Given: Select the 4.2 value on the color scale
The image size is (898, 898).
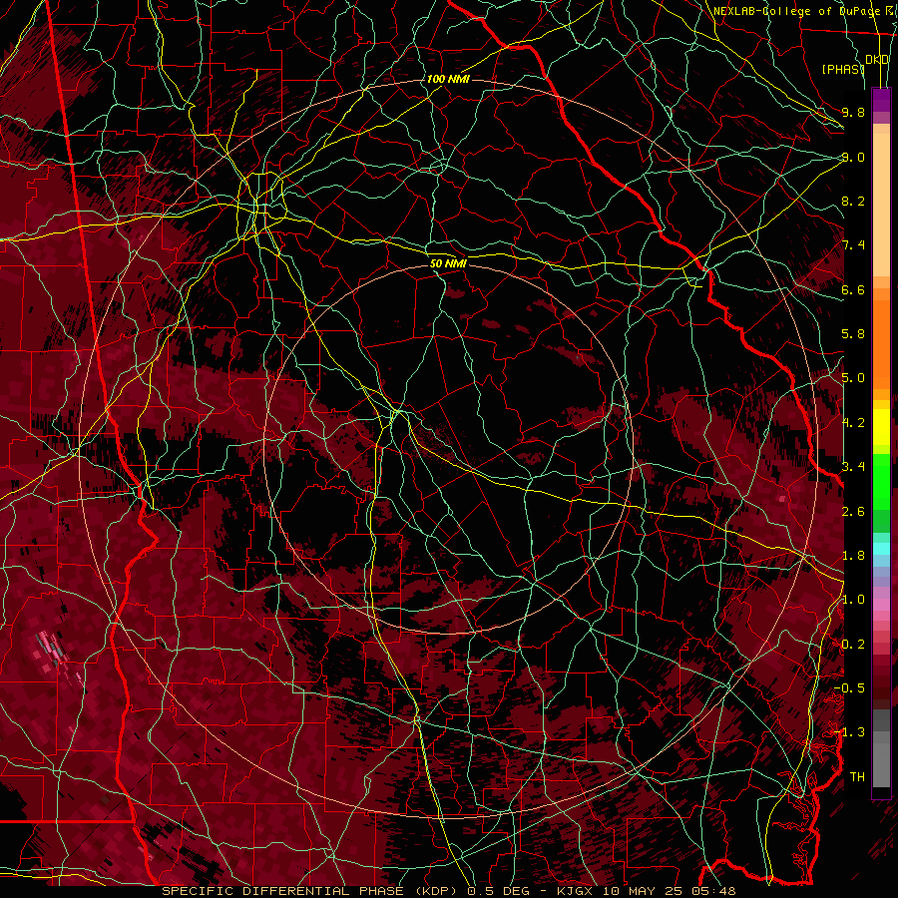Looking at the screenshot, I should pos(853,423).
